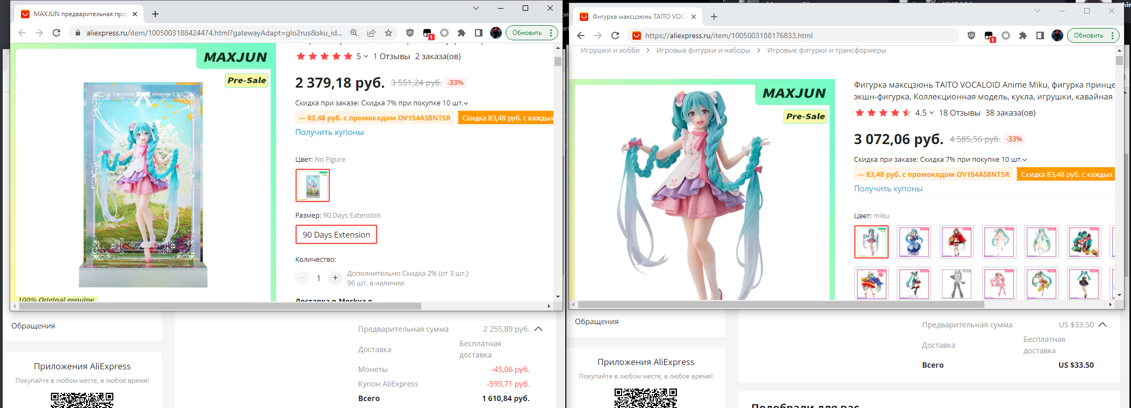Click the grey circle extension icon, left window

pyautogui.click(x=444, y=33)
